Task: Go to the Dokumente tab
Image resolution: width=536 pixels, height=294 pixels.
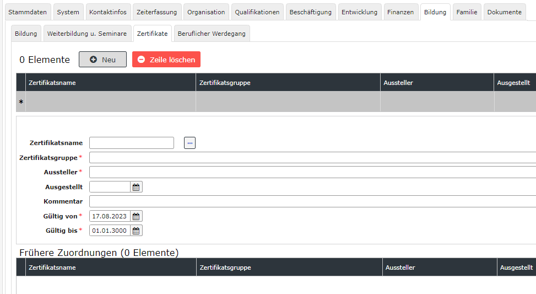Action: [x=505, y=12]
